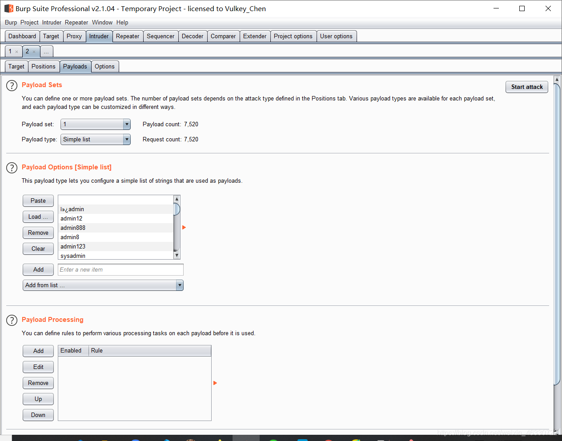Click the payload list scrollbar thumb
This screenshot has width=562, height=441.
[x=177, y=209]
